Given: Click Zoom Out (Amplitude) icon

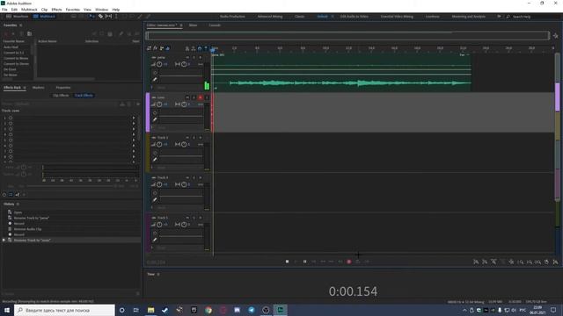Looking at the screenshot, I should point(485,262).
